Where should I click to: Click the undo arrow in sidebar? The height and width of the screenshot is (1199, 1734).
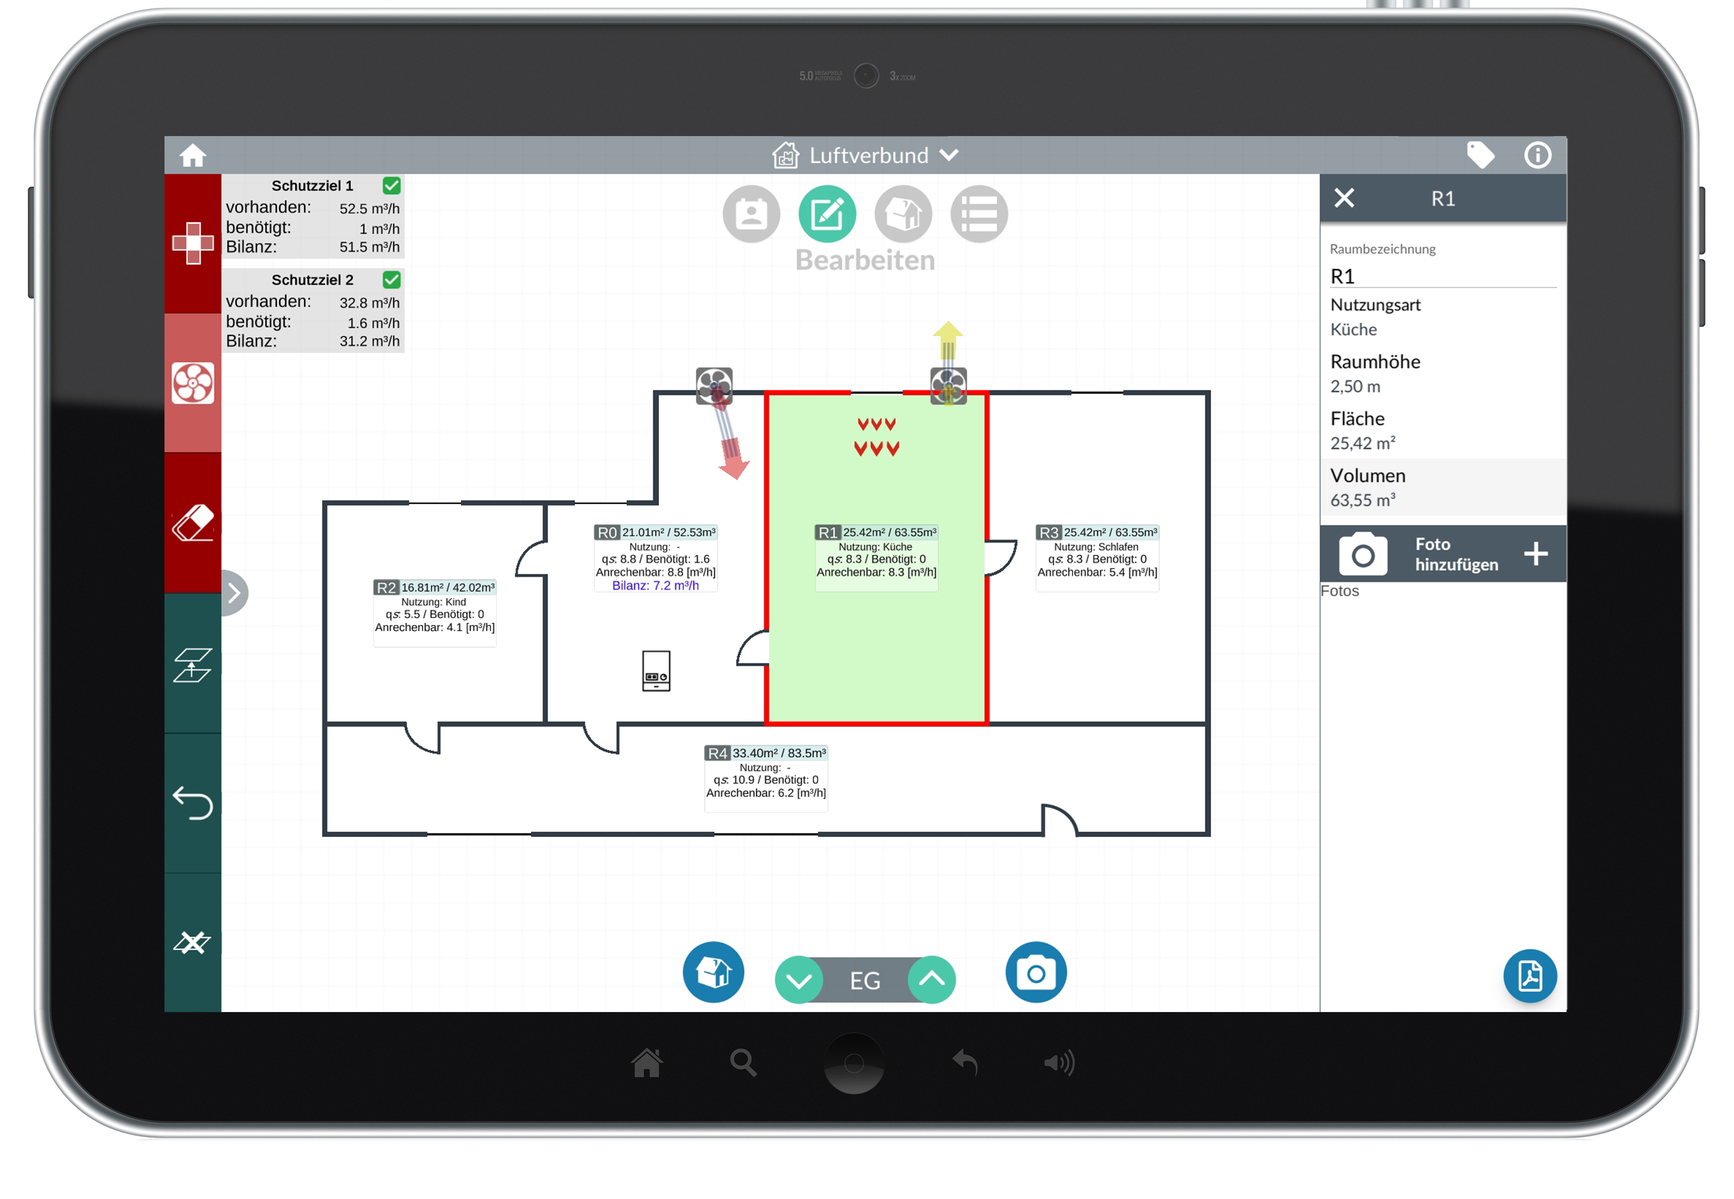192,802
